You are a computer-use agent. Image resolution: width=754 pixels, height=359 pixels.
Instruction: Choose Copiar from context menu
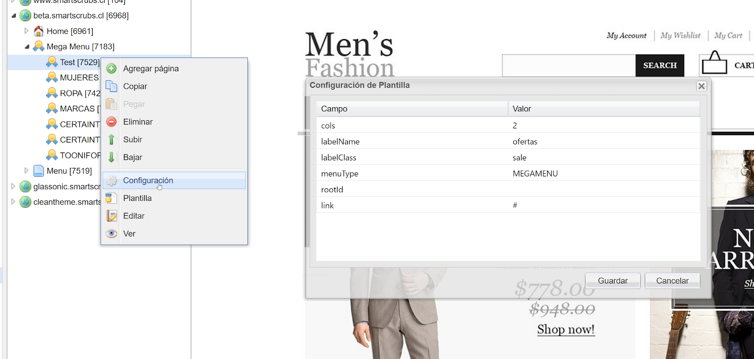174,86
